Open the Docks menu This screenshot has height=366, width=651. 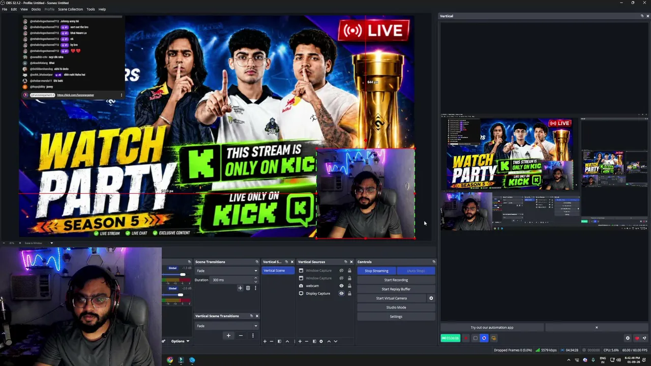click(36, 9)
